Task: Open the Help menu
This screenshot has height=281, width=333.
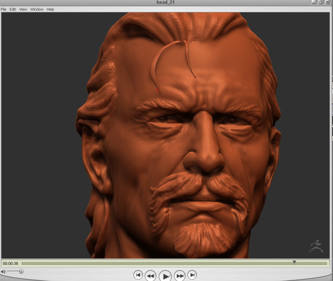Action: tap(50, 9)
